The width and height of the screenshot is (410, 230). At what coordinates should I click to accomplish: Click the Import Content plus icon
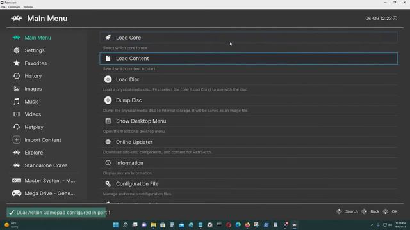(17, 140)
